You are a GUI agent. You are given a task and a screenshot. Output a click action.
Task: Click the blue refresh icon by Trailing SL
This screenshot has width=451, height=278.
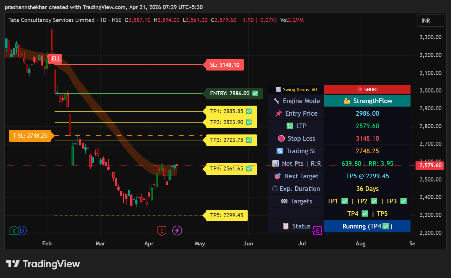click(x=280, y=151)
